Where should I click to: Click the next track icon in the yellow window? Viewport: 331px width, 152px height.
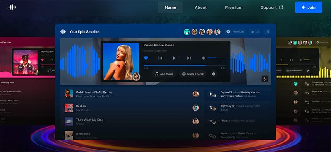coord(291,60)
